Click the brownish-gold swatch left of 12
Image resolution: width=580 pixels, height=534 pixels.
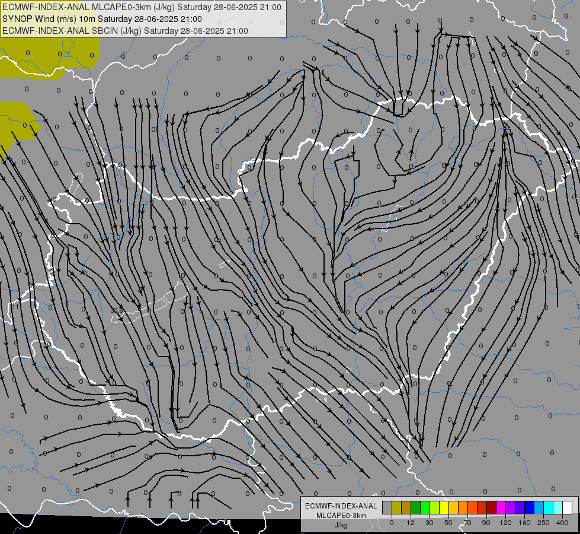point(406,507)
